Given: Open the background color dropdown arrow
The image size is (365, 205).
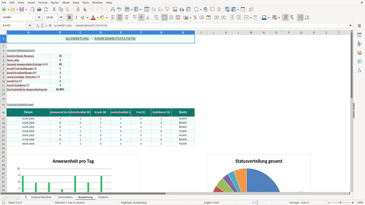Looking at the screenshot, I should click(106, 18).
